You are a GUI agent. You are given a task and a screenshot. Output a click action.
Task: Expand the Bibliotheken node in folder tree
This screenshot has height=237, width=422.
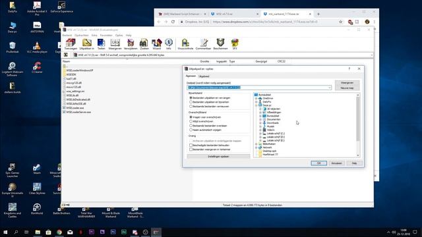coord(256,144)
